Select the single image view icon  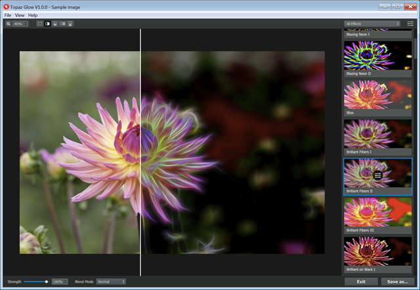point(40,24)
